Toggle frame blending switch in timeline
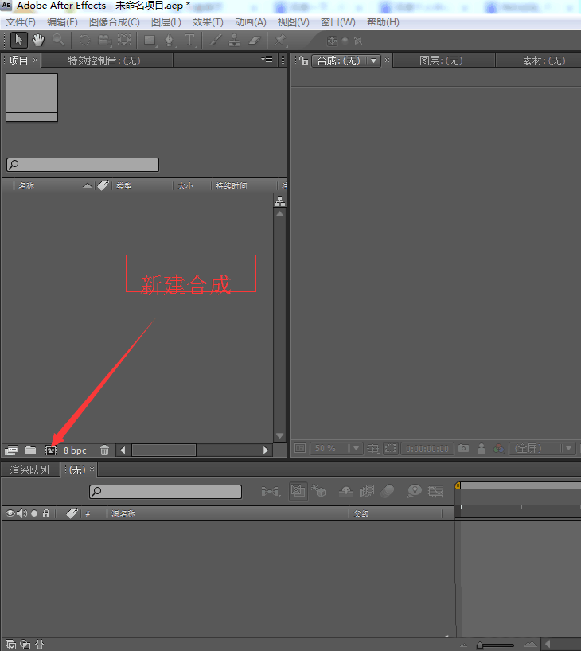This screenshot has width=581, height=651. coord(367,492)
